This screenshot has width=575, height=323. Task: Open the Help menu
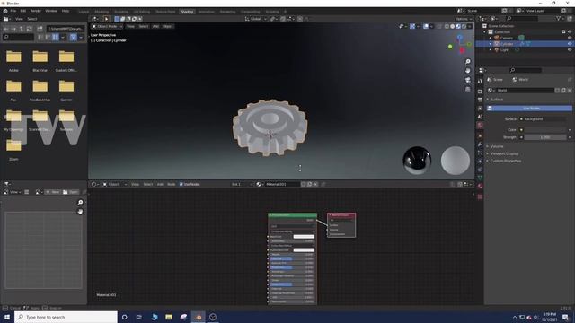pos(66,11)
